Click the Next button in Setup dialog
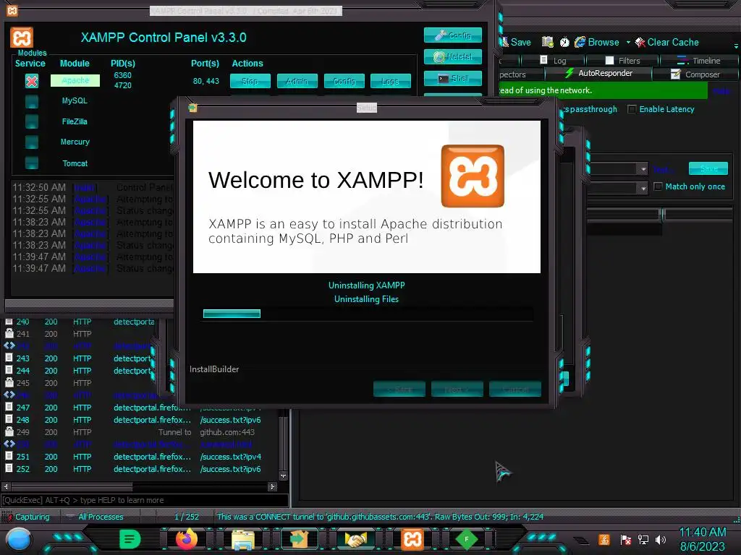 click(457, 390)
